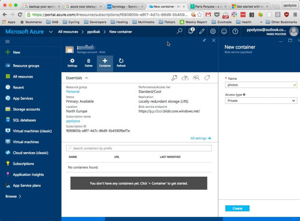Viewport: 300px width, 221px height.
Task: Click the storage account Settings gear
Action: [x=72, y=63]
